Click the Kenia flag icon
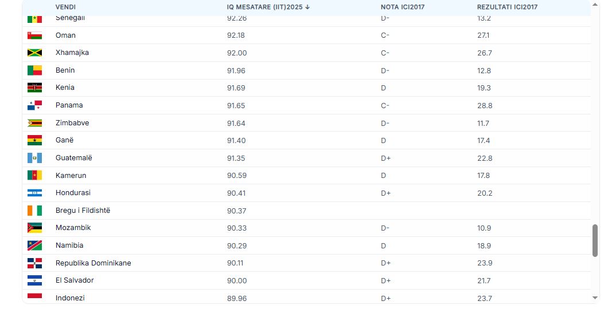The image size is (608, 309). [x=34, y=88]
